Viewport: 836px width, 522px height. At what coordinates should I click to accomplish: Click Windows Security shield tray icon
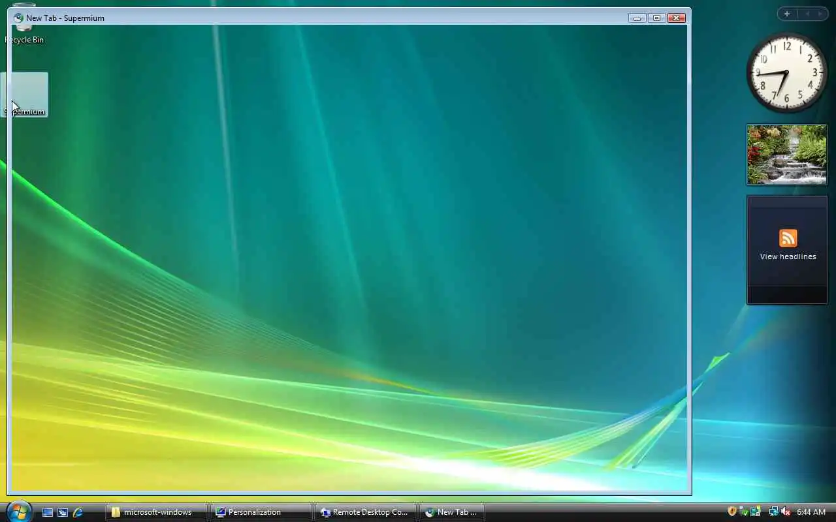point(732,511)
